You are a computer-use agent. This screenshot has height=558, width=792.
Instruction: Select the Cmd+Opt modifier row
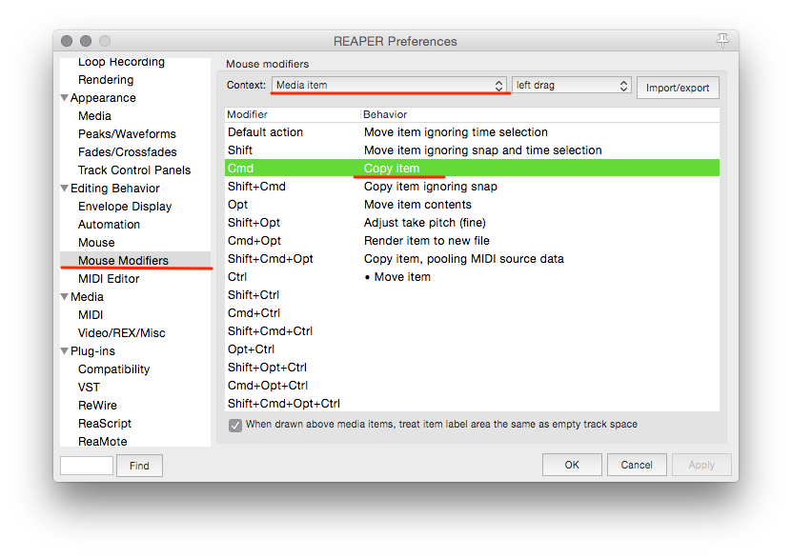(473, 241)
